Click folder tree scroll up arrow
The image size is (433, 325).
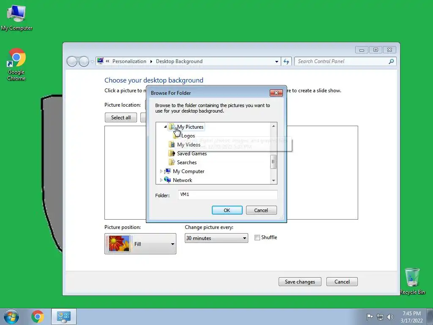[274, 126]
